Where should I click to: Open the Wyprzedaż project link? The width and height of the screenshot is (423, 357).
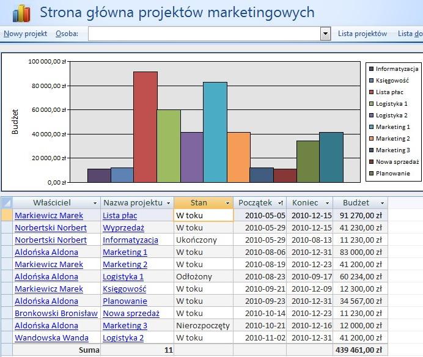[x=123, y=228]
